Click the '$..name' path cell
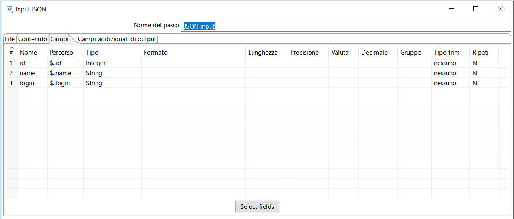The height and width of the screenshot is (219, 514). pyautogui.click(x=65, y=73)
